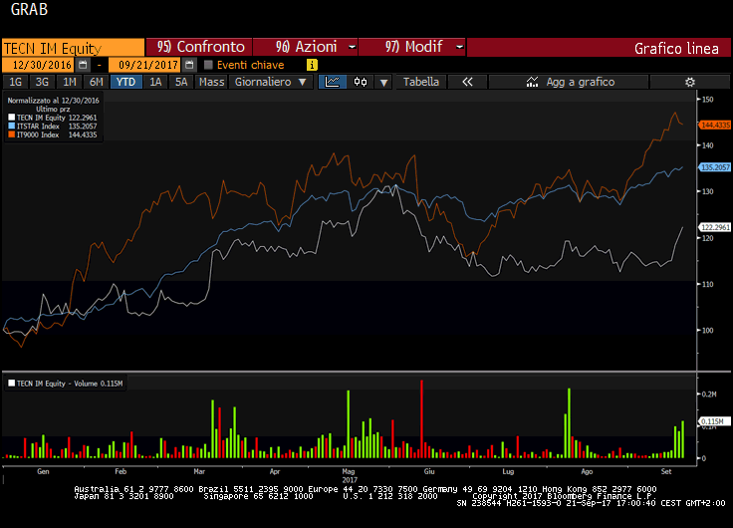Open the 96) Azioni menu

click(306, 47)
